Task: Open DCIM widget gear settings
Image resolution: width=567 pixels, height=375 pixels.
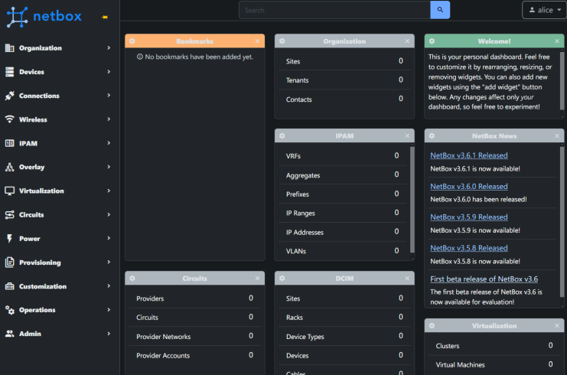Action: (x=282, y=279)
